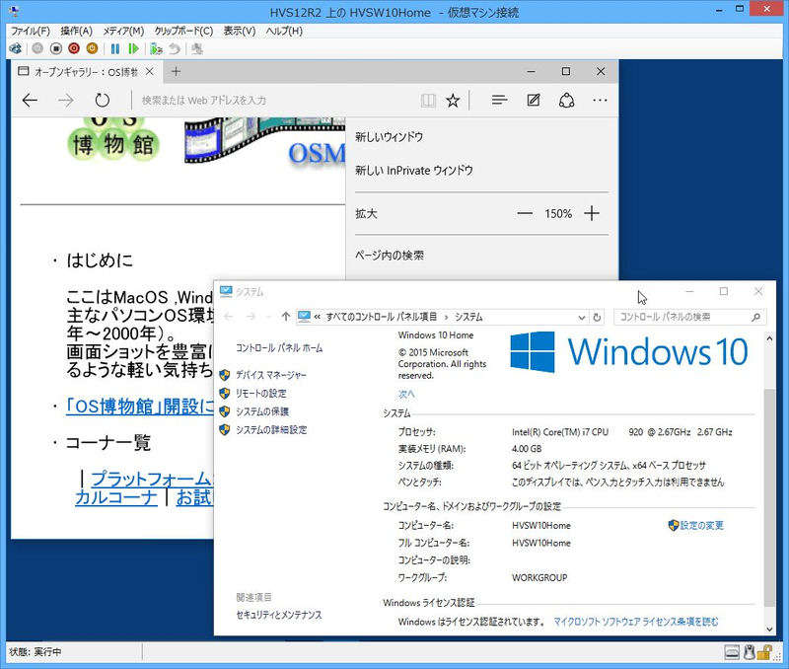The height and width of the screenshot is (669, 789).
Task: Go up one level in System window
Action: (x=286, y=317)
